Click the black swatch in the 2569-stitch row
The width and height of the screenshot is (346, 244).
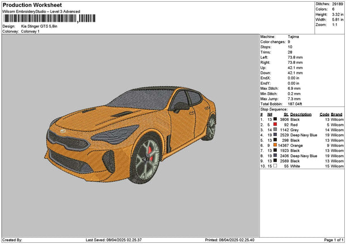[275, 161]
